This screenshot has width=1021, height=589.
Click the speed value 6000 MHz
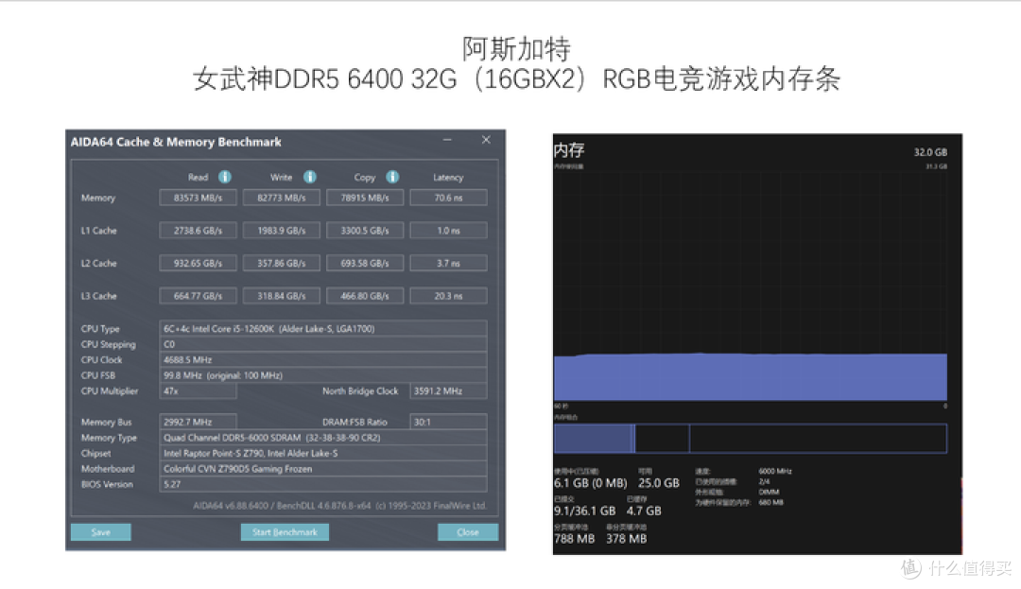[x=775, y=471]
